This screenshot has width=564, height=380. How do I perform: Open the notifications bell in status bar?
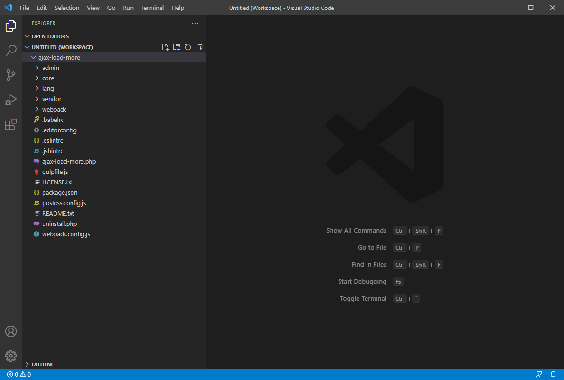pos(553,374)
